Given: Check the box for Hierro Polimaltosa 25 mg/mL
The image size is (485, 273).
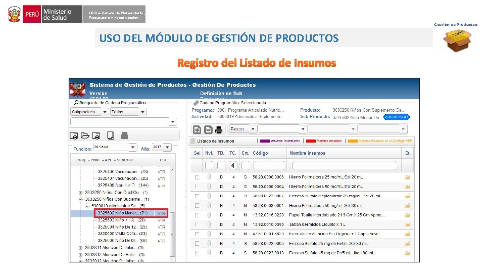Looking at the screenshot, I should tap(197, 177).
